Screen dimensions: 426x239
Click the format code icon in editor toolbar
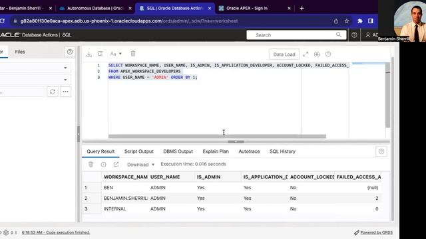click(x=101, y=54)
